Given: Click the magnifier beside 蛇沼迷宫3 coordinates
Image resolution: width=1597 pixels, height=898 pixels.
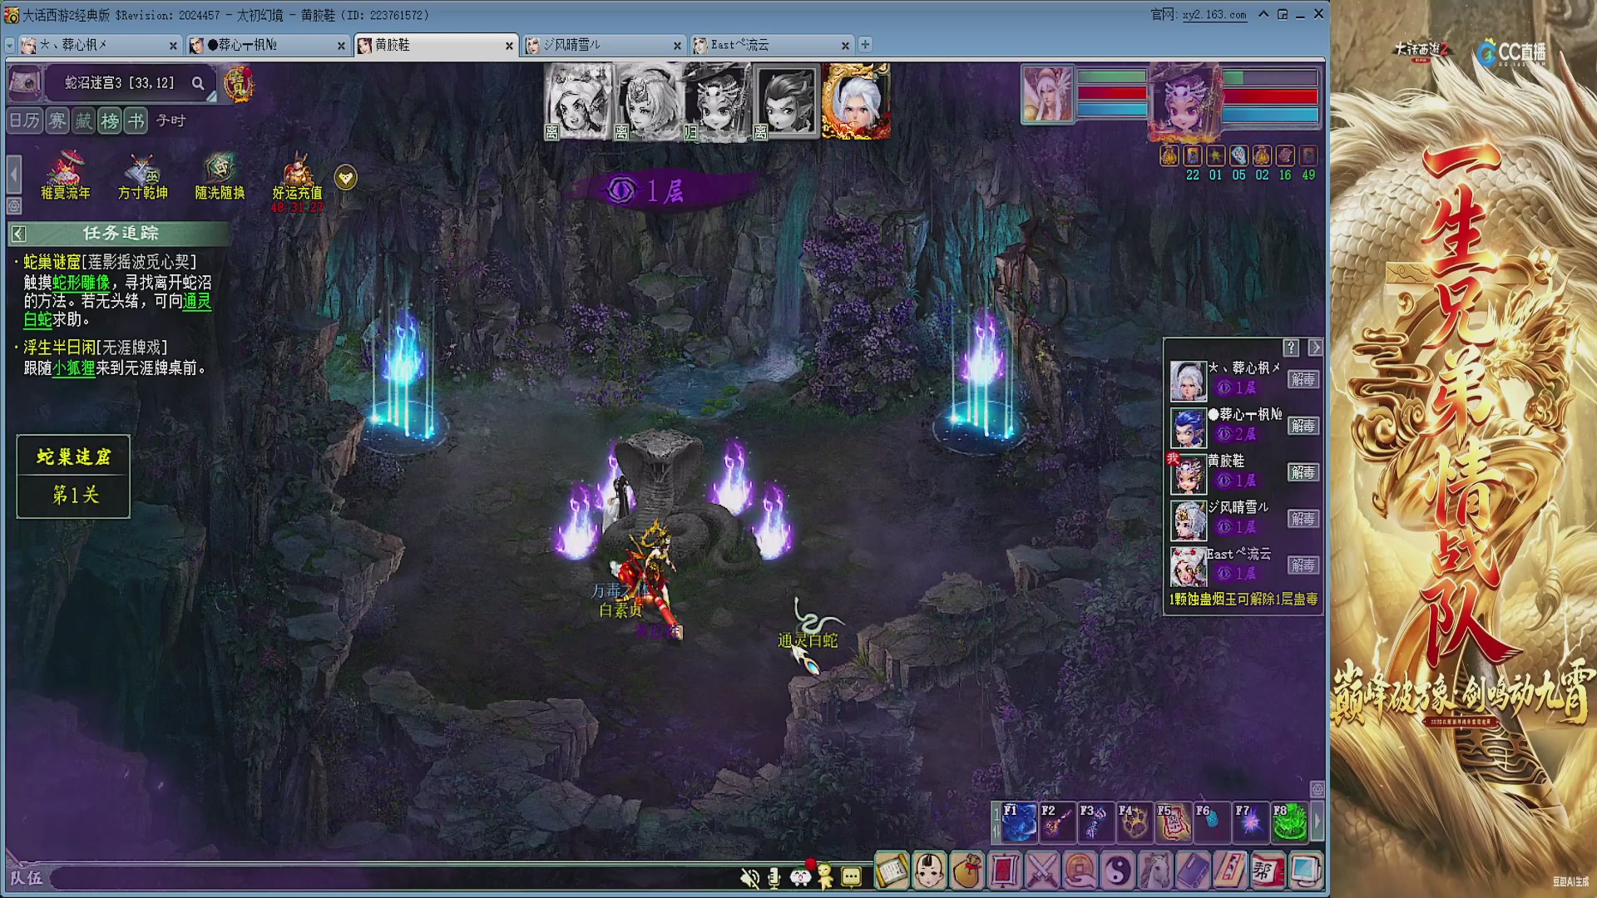Looking at the screenshot, I should pyautogui.click(x=198, y=83).
